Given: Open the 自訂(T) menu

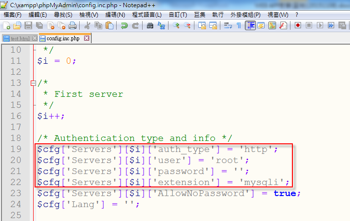Looking at the screenshot, I should [x=178, y=15].
